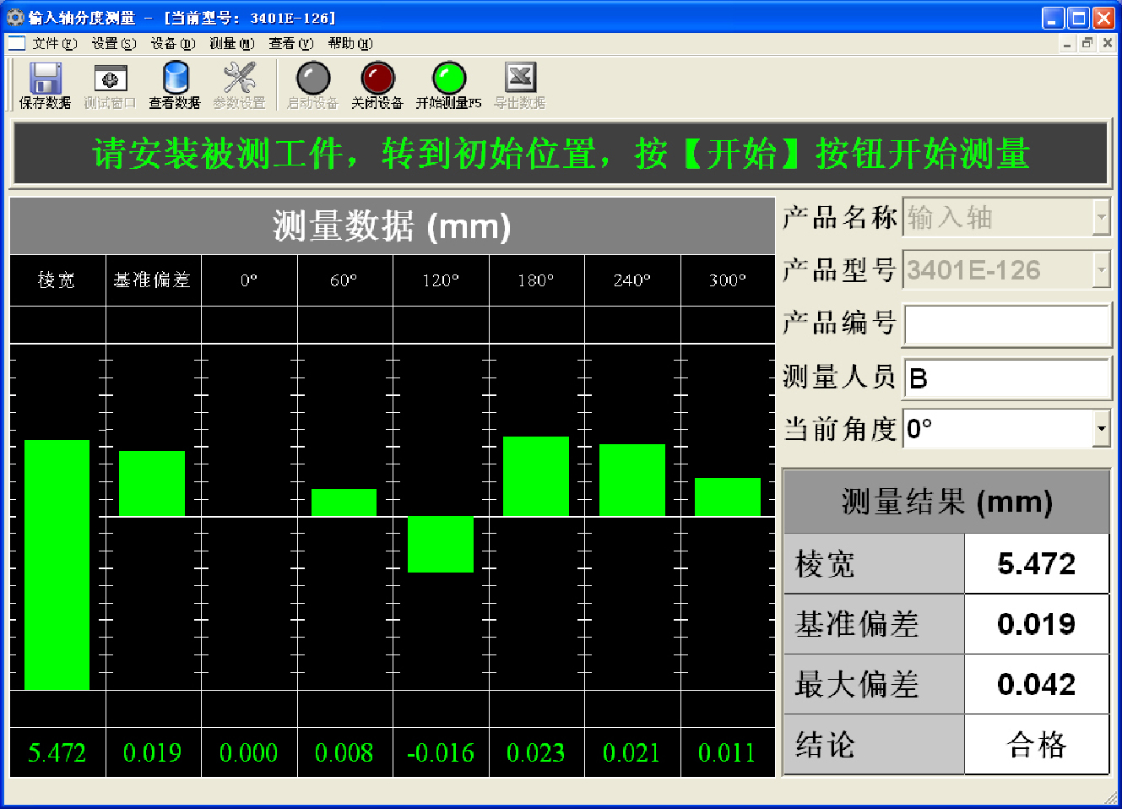The width and height of the screenshot is (1122, 809).
Task: Open the Settings (设置) menu
Action: pos(113,43)
